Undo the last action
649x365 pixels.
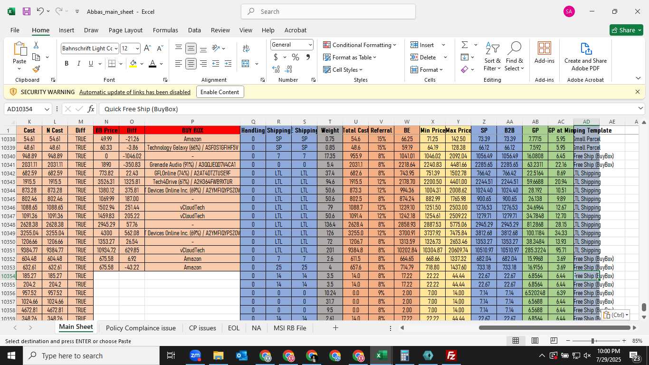pyautogui.click(x=40, y=11)
